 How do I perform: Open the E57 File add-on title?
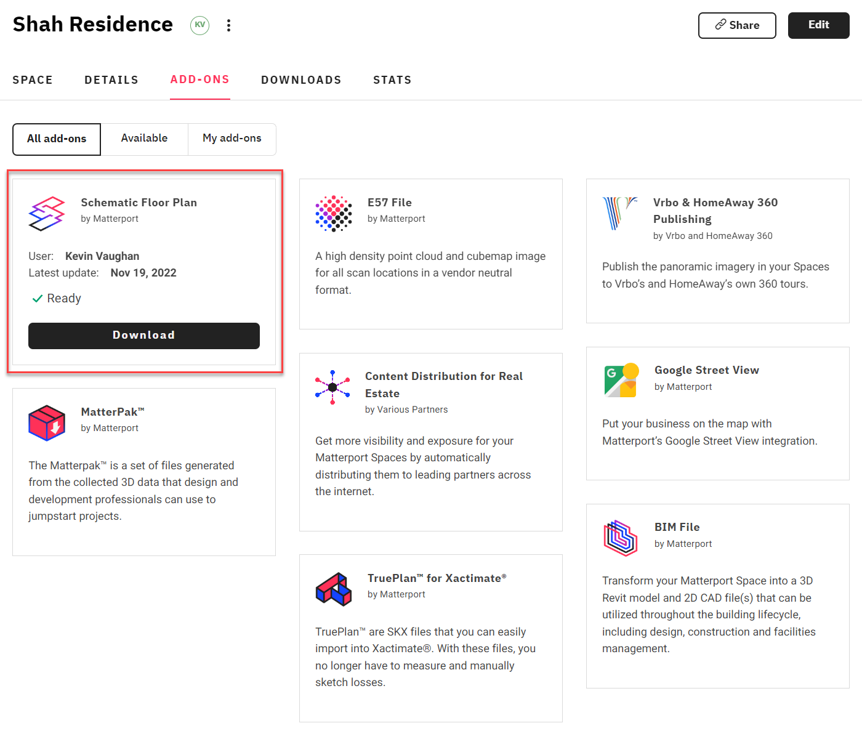click(x=390, y=203)
